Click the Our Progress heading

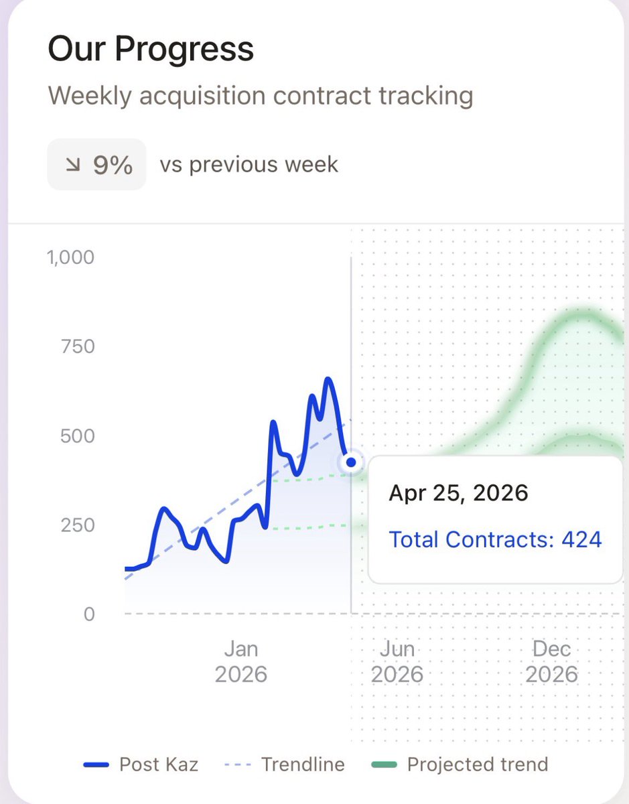151,49
